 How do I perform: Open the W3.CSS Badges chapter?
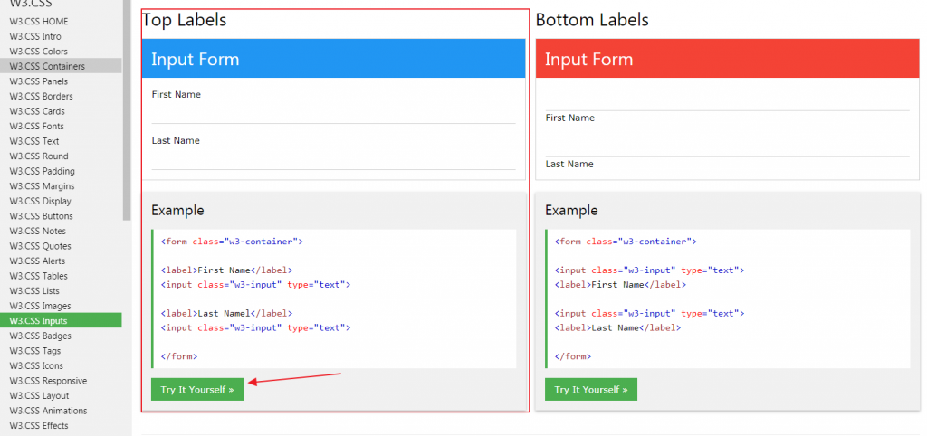tap(40, 336)
